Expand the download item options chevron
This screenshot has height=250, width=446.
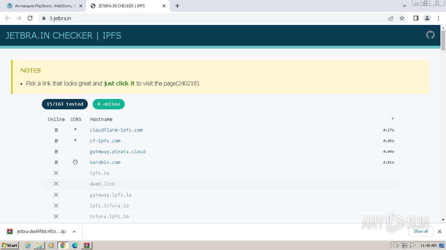coord(74,232)
